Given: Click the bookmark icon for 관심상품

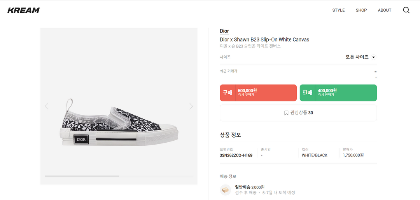Looking at the screenshot, I should 286,113.
